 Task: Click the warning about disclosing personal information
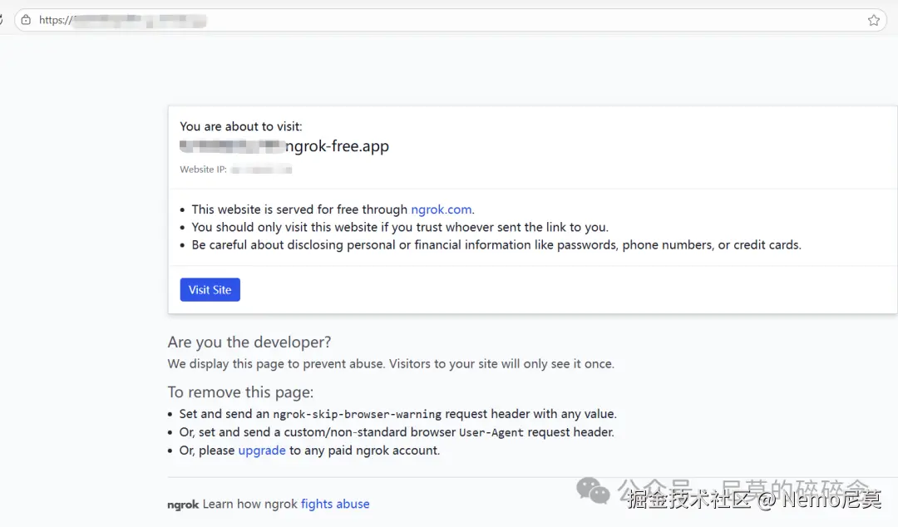[x=496, y=245]
